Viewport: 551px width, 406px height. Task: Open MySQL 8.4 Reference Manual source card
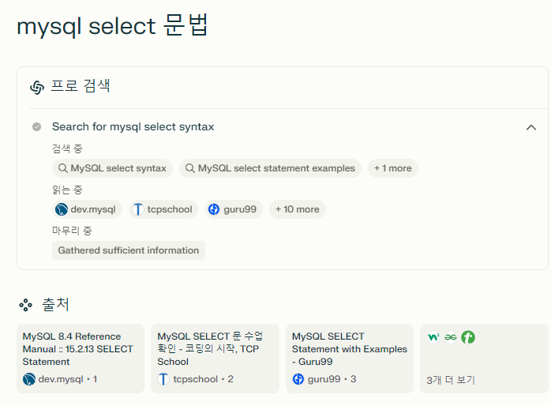81,358
